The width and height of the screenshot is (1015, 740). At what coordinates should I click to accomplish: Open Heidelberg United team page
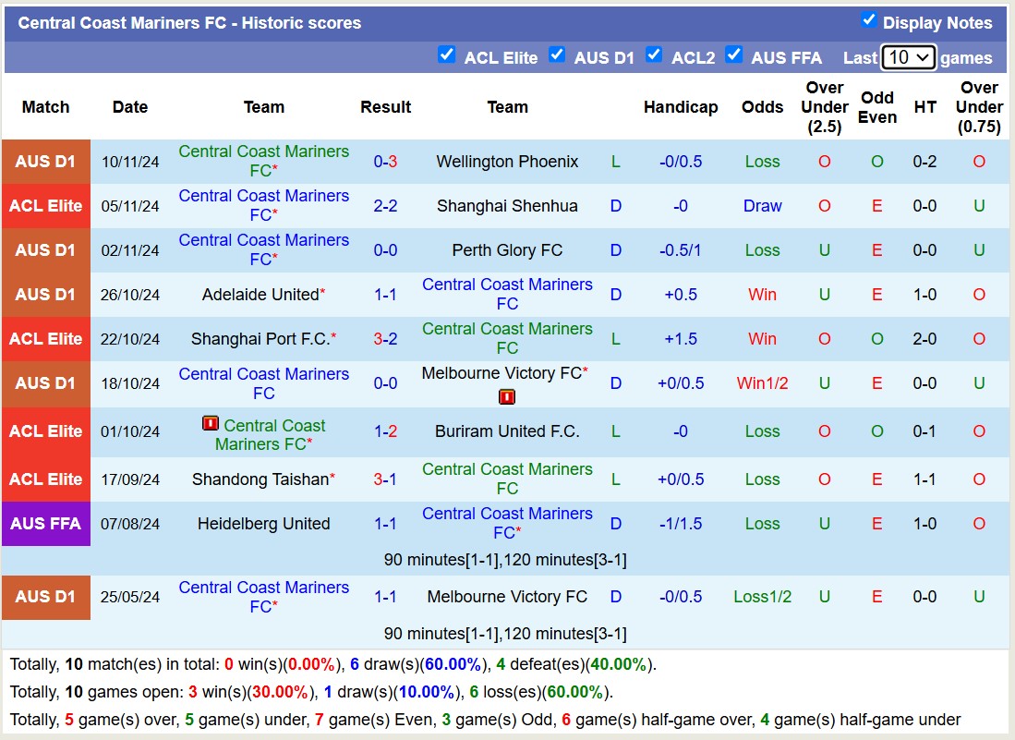pos(263,524)
